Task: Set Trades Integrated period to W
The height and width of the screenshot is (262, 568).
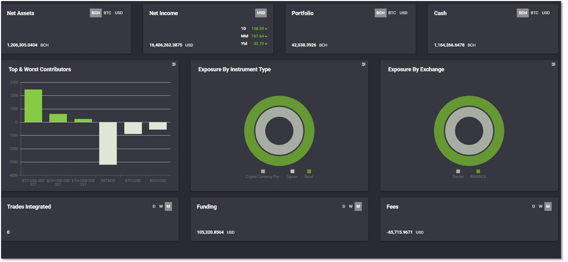Action: [161, 207]
